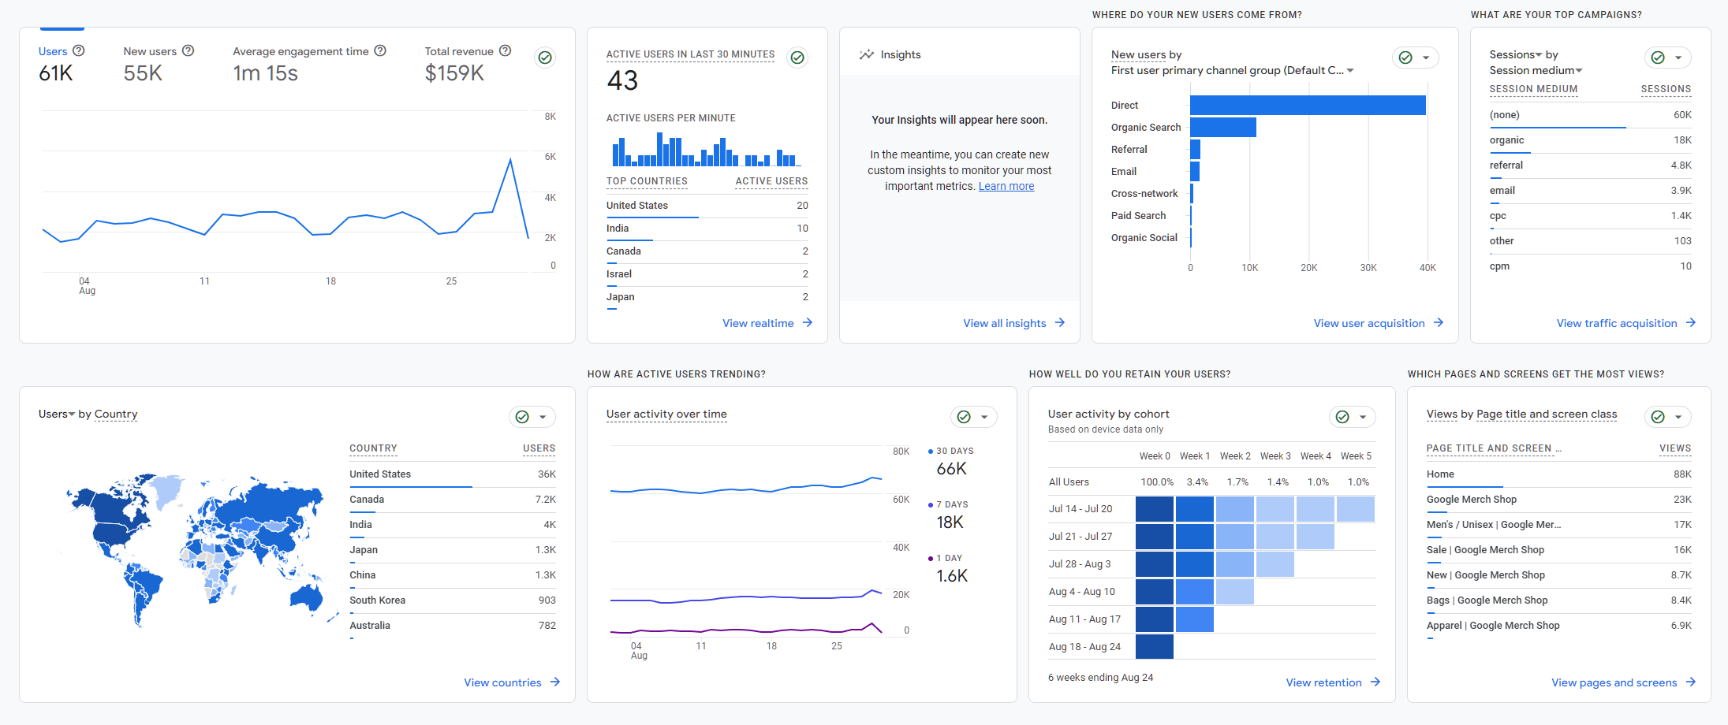Click the help icon next to New users
Viewport: 1728px width, 725px height.
188,50
